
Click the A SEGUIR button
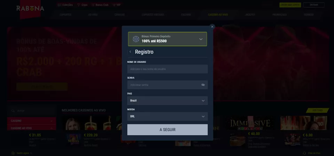pos(167,130)
